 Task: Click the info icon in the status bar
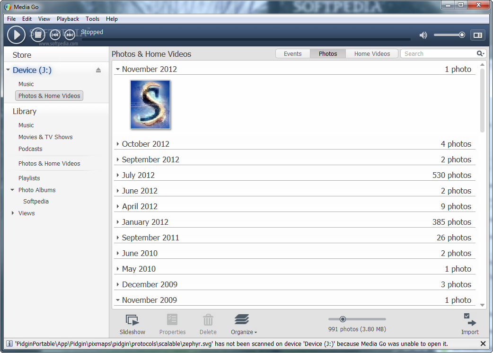[x=9, y=344]
